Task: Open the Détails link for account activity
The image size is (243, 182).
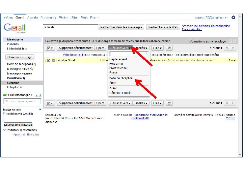Action: (x=231, y=118)
